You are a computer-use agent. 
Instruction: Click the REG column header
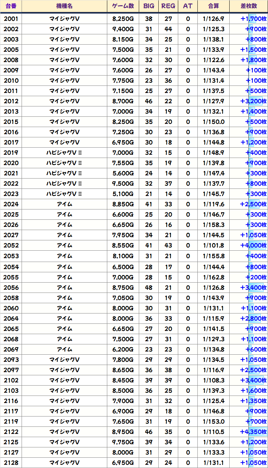[x=168, y=6]
